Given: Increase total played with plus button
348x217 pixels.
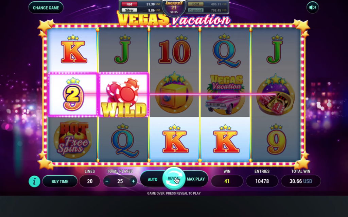Looking at the screenshot, I should click(x=133, y=181).
